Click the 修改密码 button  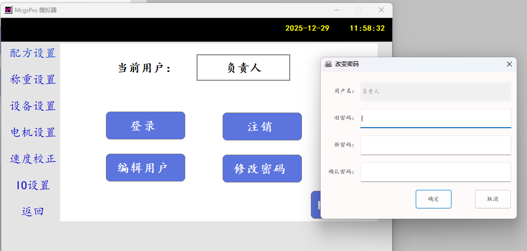point(262,168)
